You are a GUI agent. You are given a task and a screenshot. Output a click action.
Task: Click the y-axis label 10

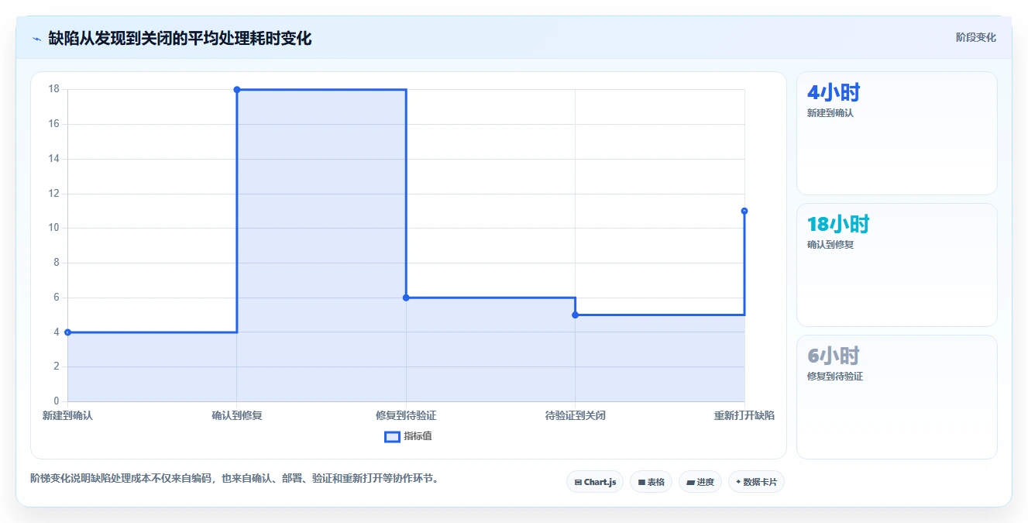click(x=54, y=228)
